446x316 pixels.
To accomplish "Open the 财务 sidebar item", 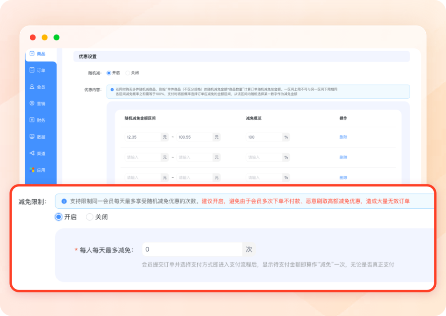I will click(x=38, y=120).
